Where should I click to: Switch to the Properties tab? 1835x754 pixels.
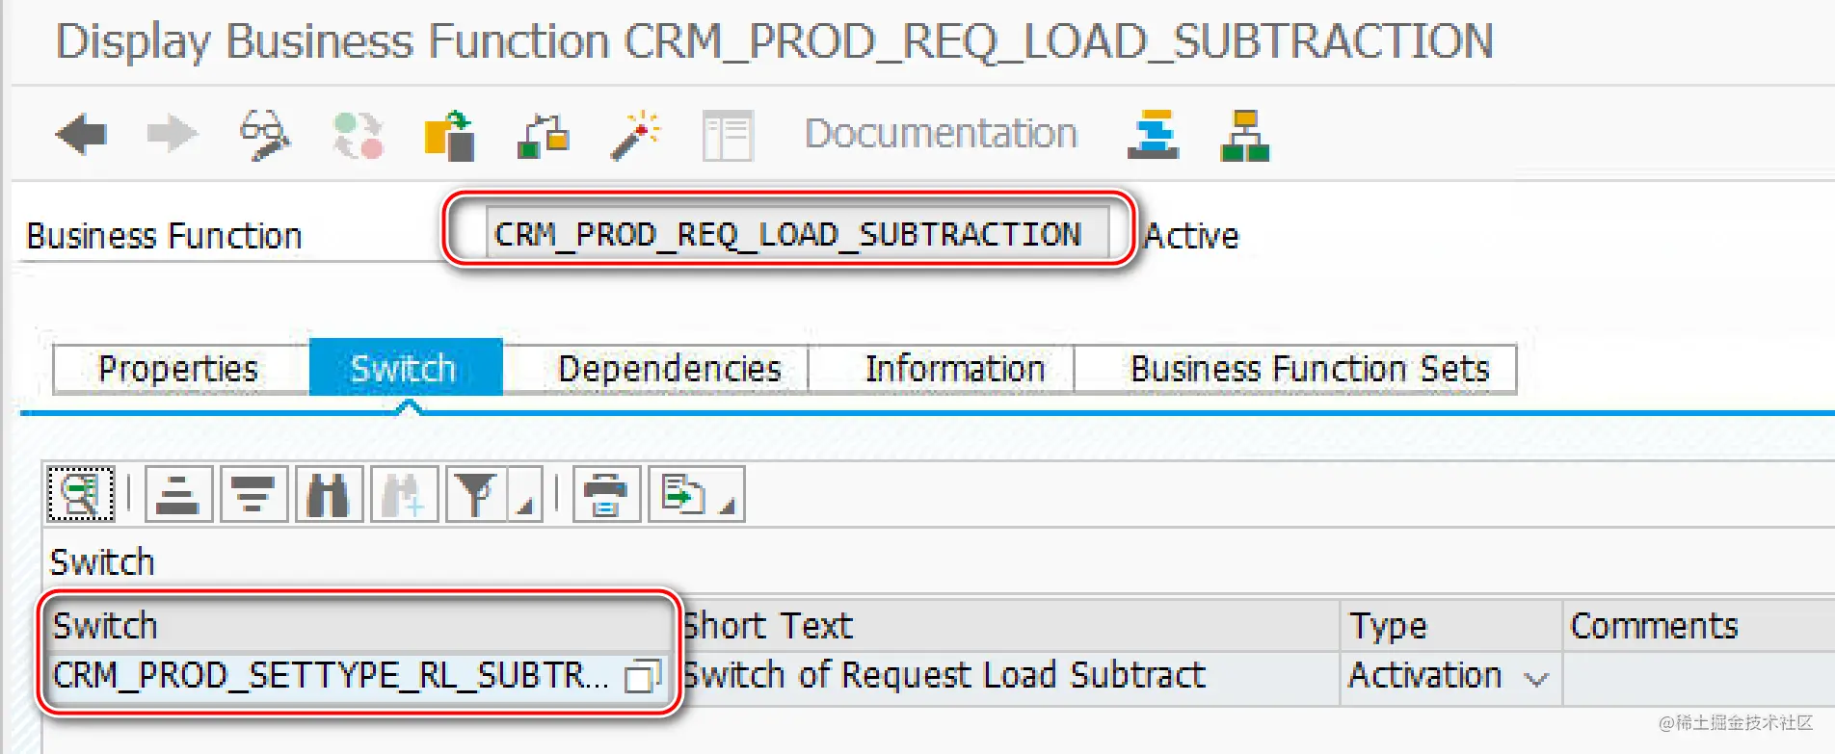(179, 369)
